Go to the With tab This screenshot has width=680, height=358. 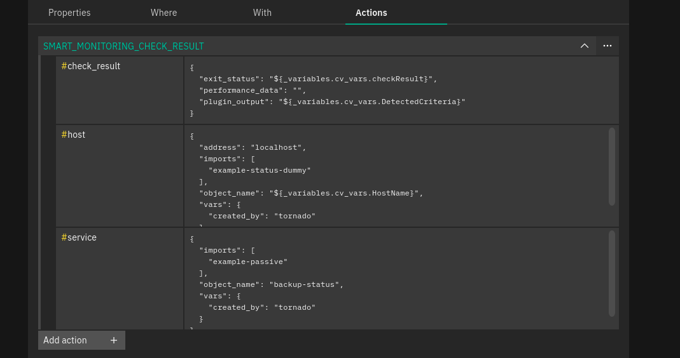click(x=262, y=13)
